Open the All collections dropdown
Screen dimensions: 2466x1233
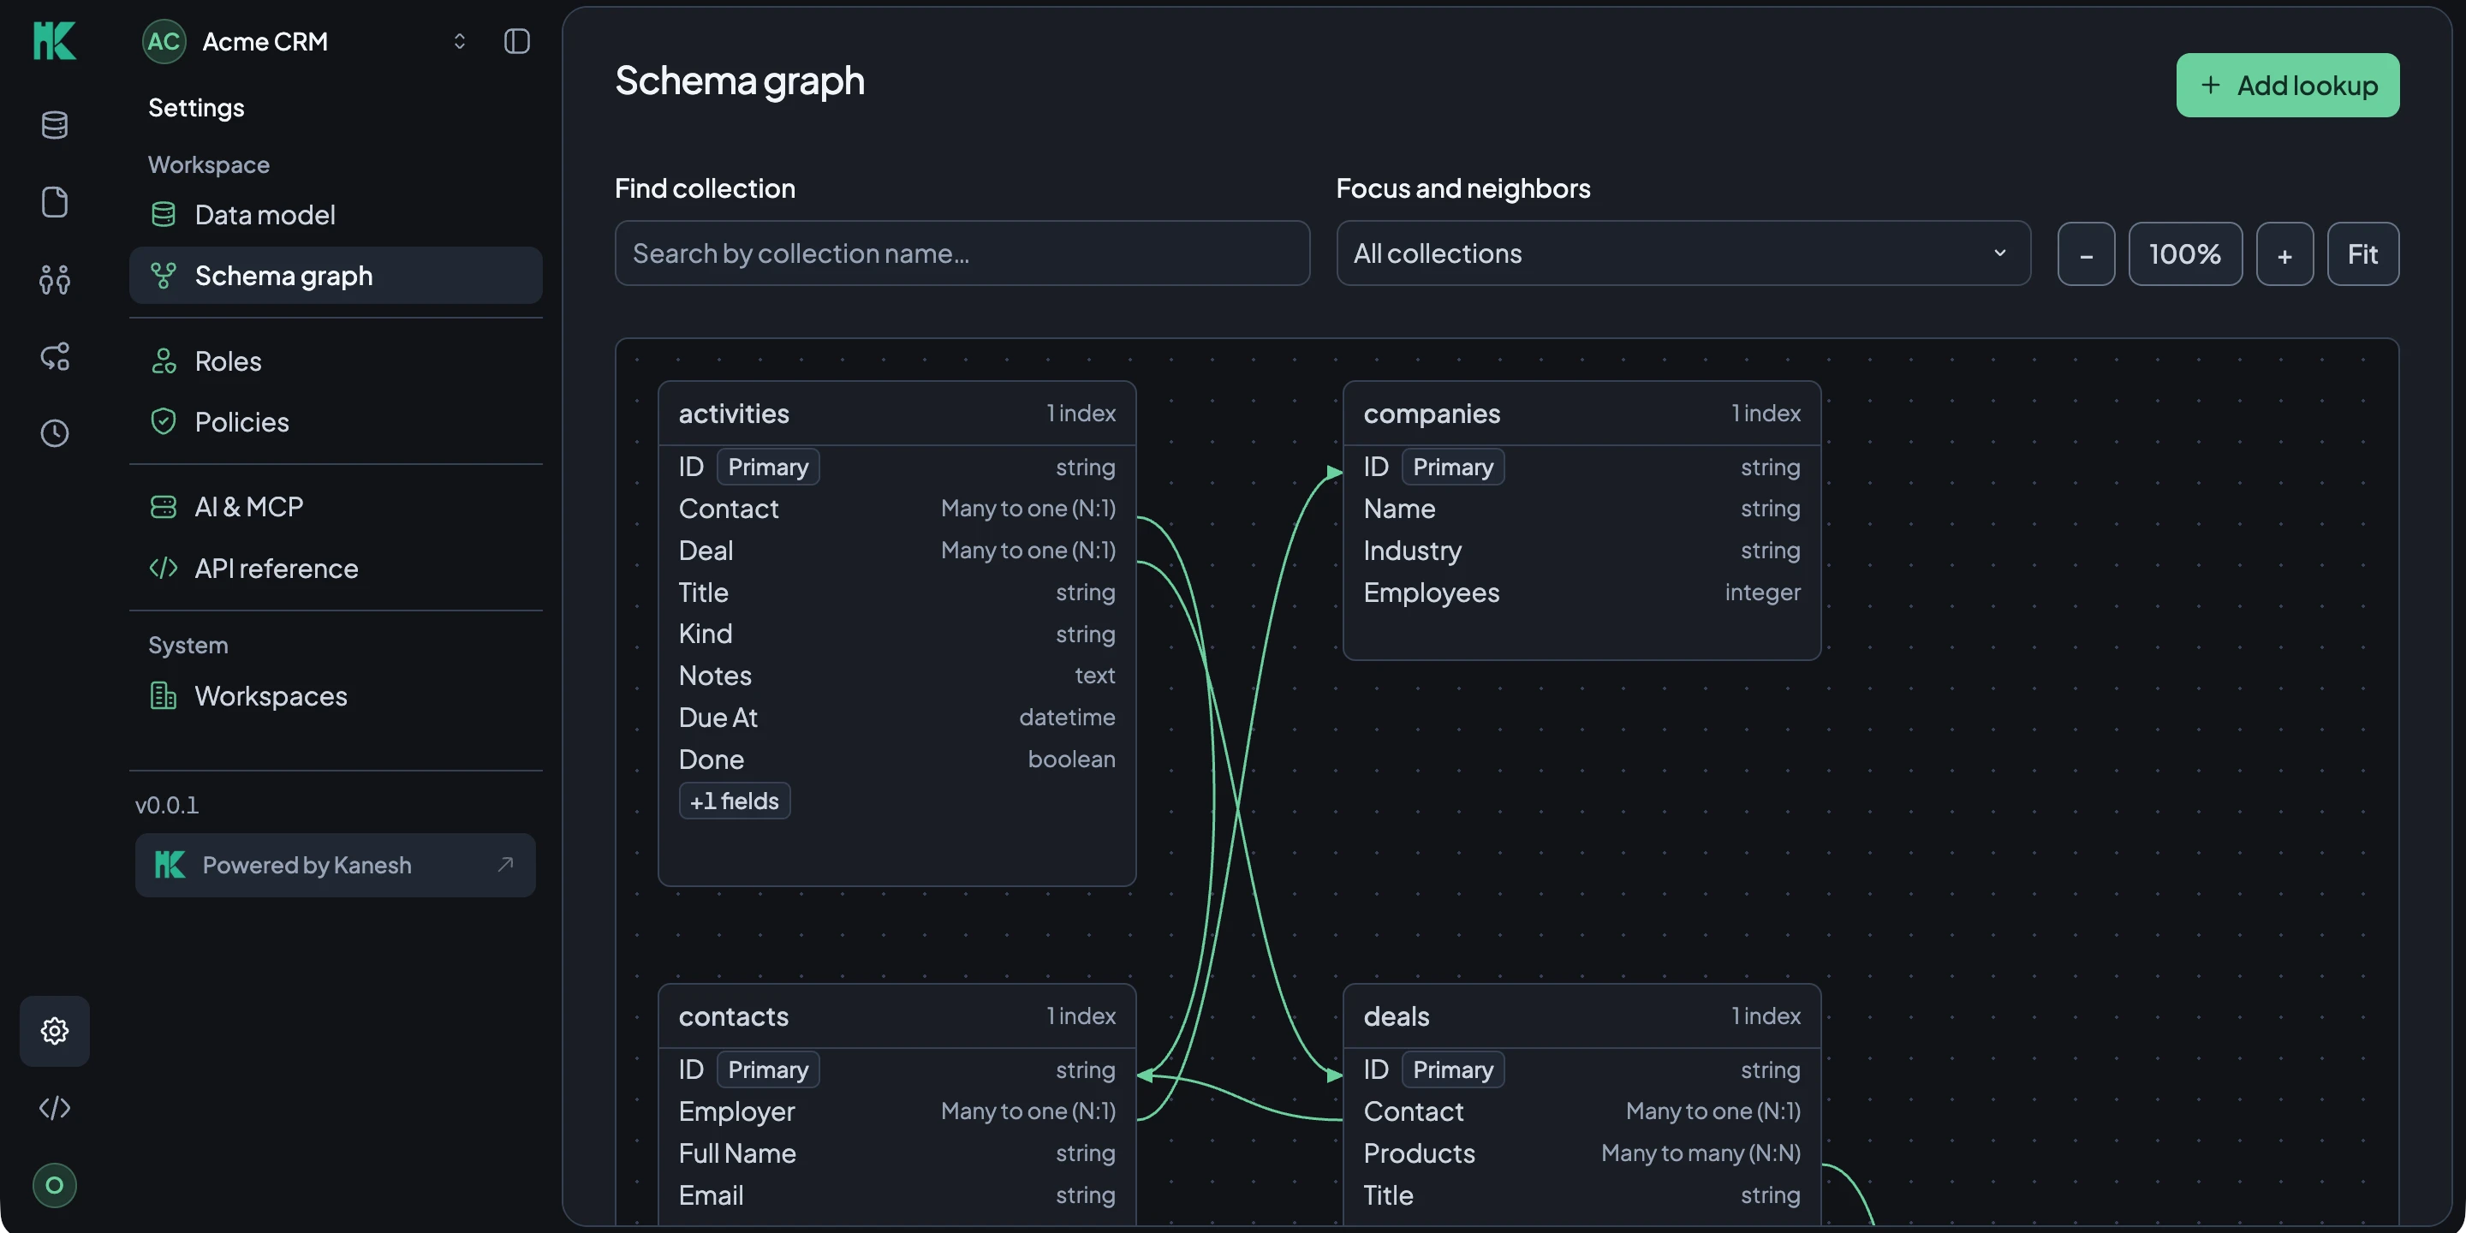(x=1684, y=253)
